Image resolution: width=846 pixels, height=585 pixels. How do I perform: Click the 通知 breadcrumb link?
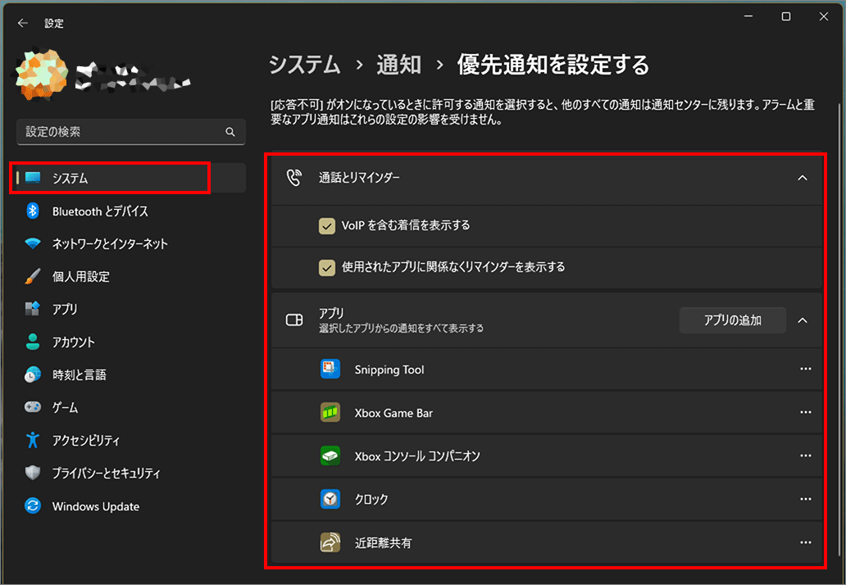398,65
